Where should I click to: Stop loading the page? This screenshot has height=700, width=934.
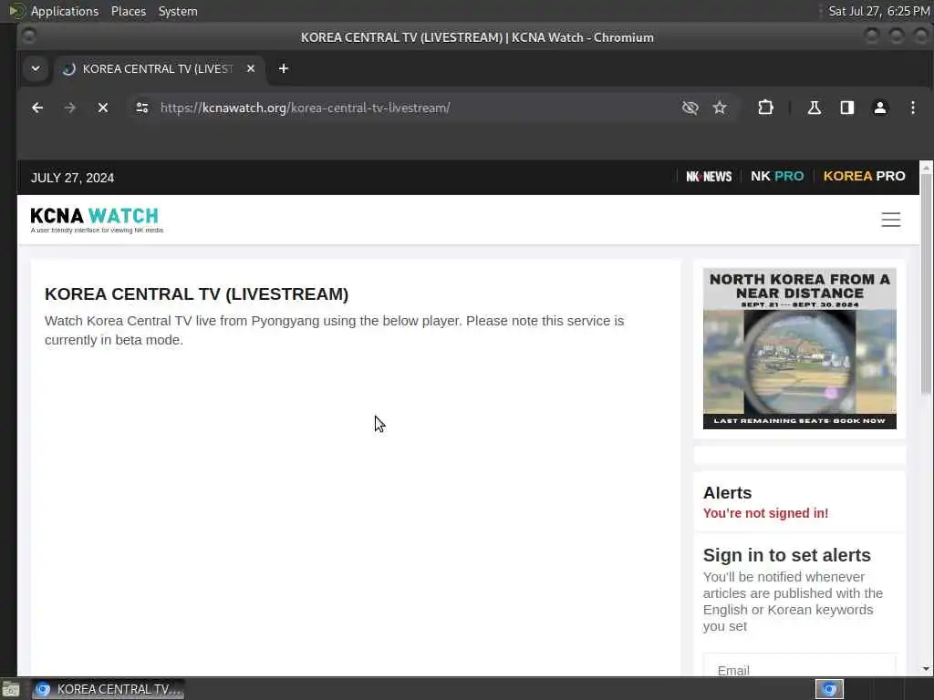click(103, 108)
